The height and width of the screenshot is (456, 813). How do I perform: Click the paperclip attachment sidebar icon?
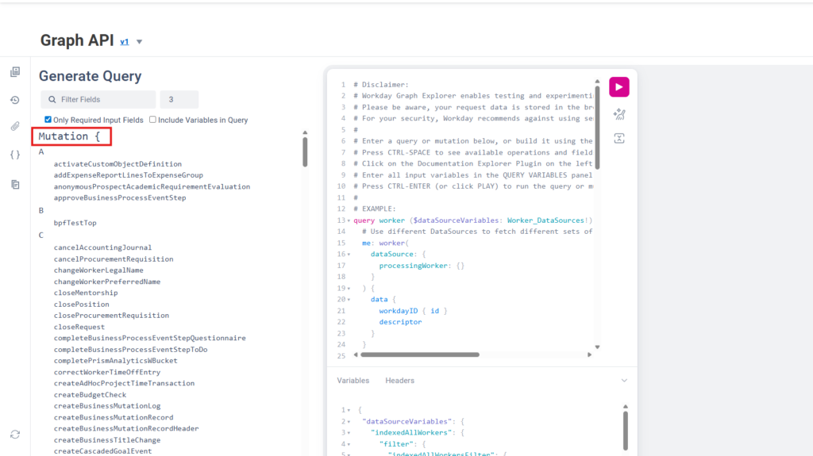(15, 126)
